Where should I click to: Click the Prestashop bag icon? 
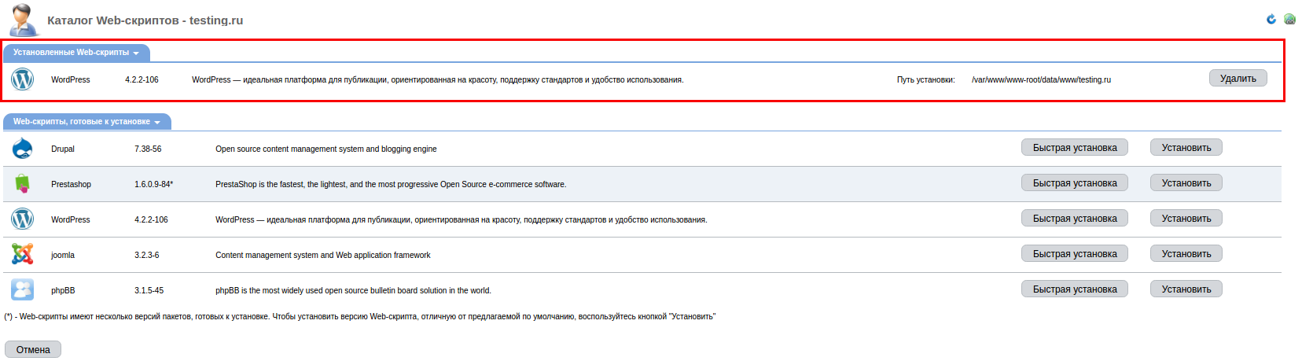(22, 184)
